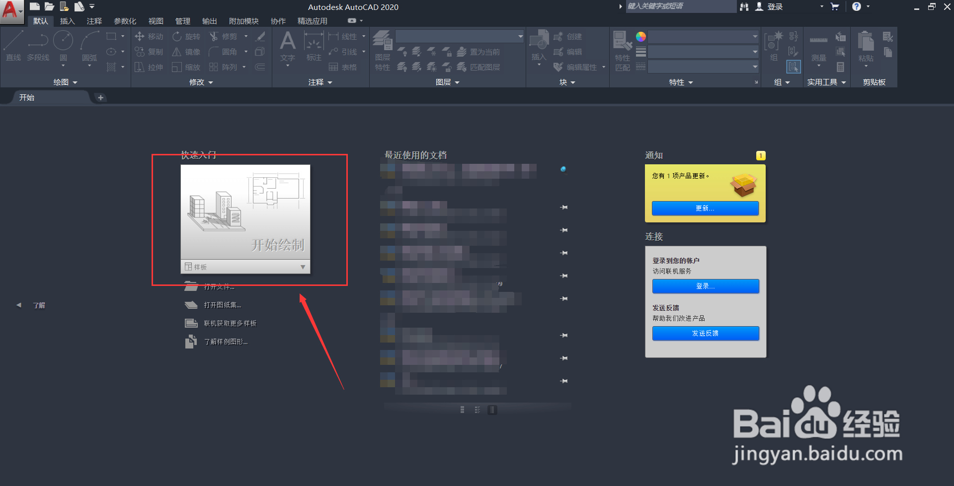The height and width of the screenshot is (486, 954).
Task: Expand the 特性 (Properties) panel
Action: 681,82
